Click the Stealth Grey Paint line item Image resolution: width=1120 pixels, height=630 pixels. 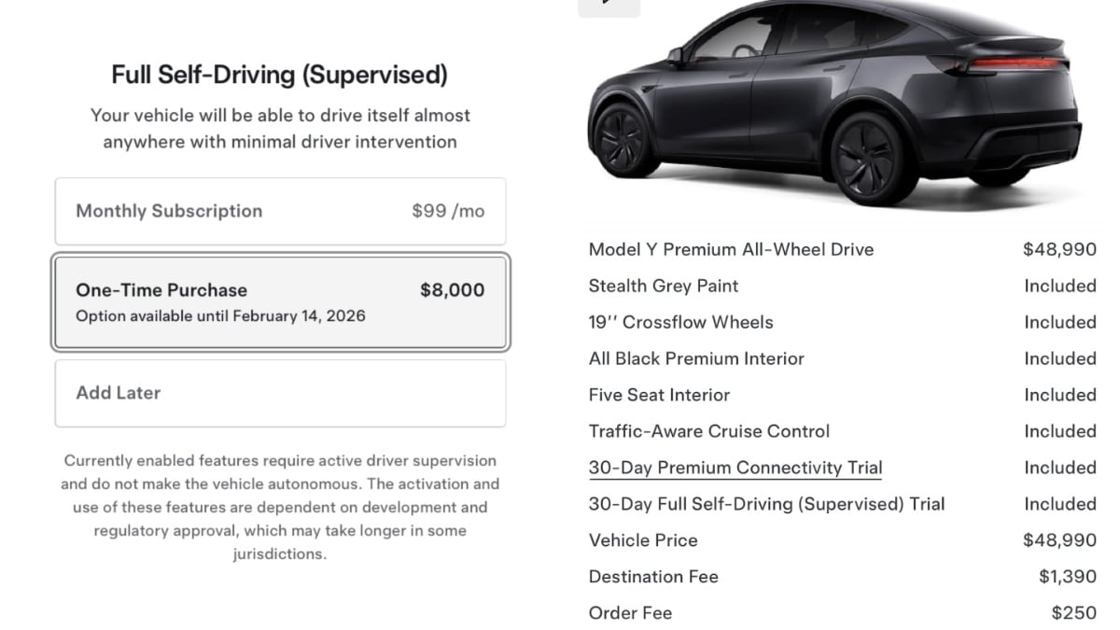(x=663, y=286)
